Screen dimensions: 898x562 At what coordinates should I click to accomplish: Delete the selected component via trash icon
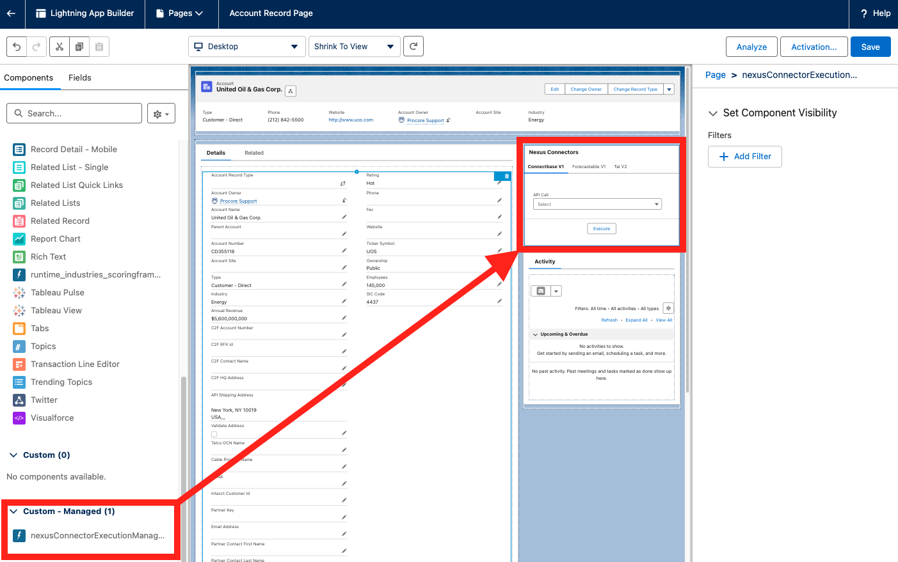pyautogui.click(x=507, y=176)
